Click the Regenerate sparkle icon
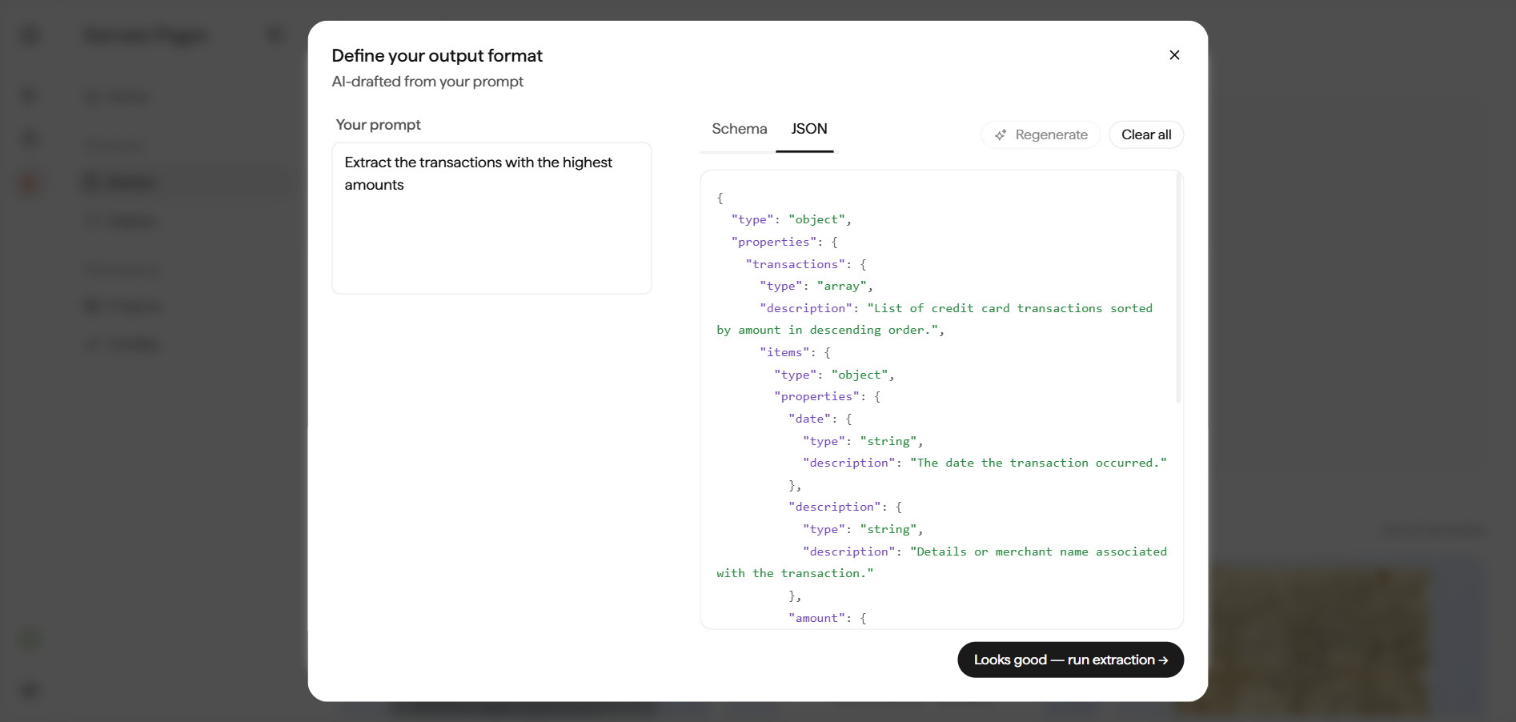Screen dimensions: 1516x722 (x=1000, y=135)
